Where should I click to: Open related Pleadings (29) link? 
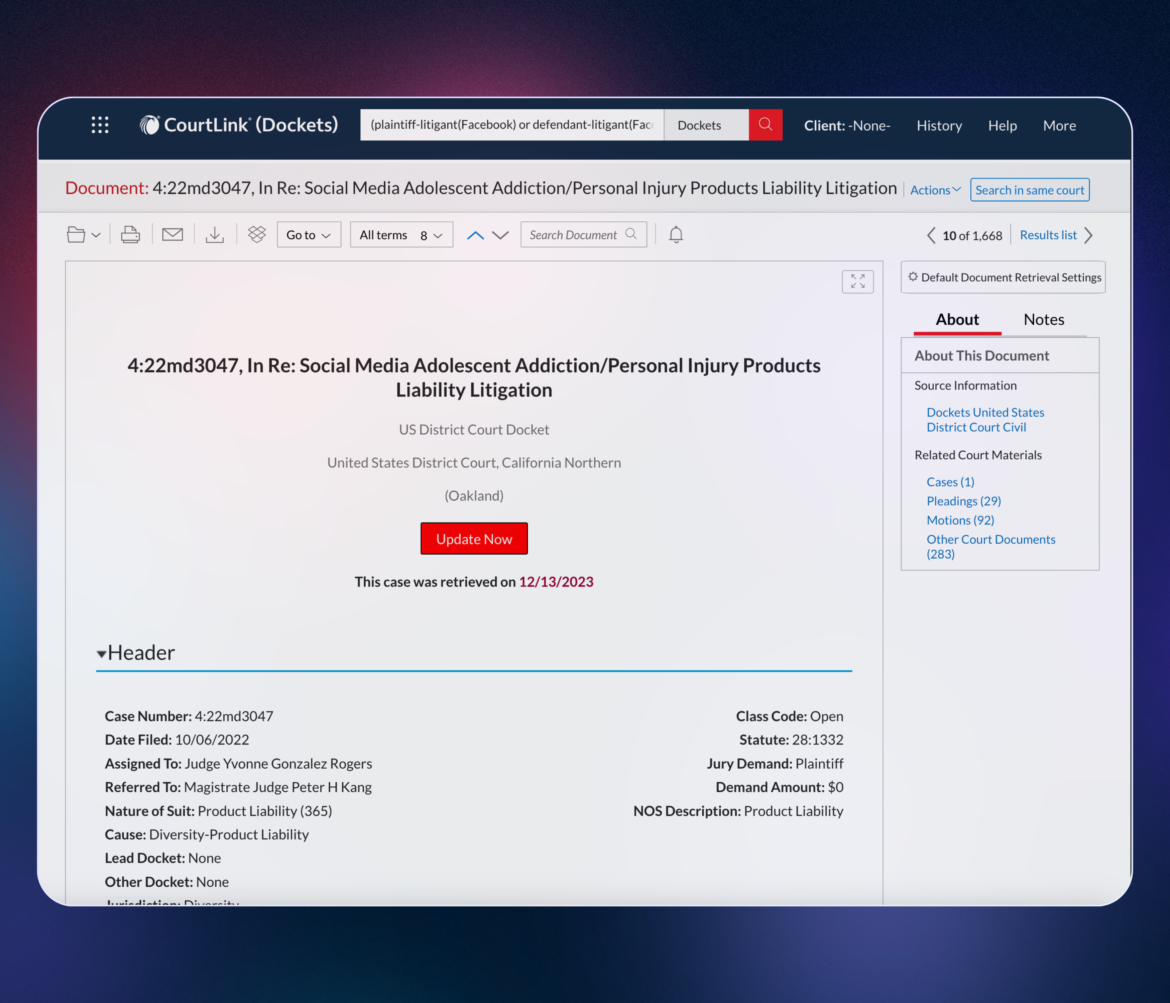pyautogui.click(x=963, y=501)
